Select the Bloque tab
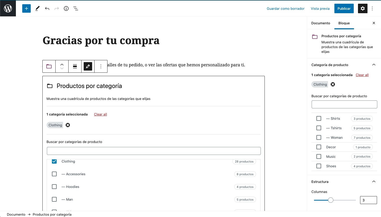 (x=344, y=23)
